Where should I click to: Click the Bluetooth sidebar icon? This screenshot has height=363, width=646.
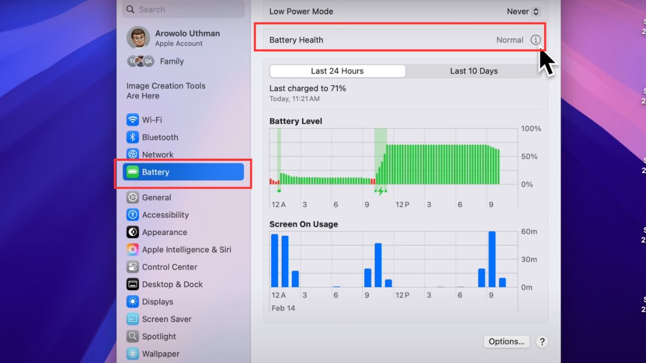click(x=132, y=137)
